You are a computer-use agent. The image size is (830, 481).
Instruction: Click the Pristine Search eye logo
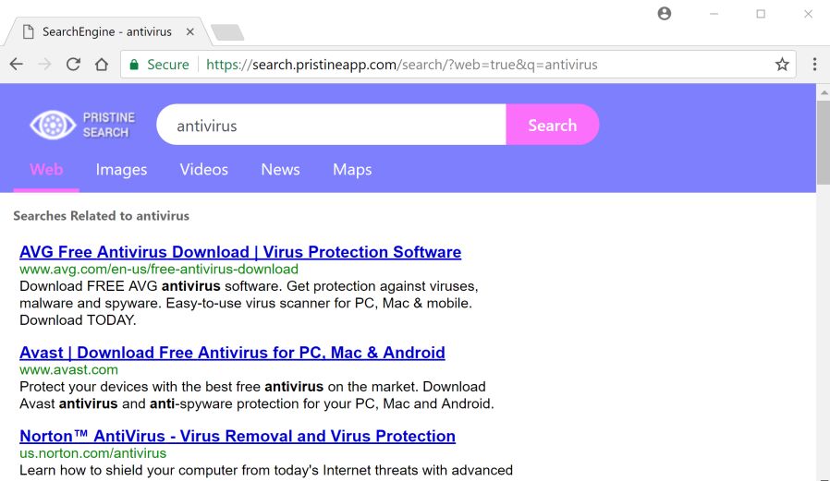(52, 126)
